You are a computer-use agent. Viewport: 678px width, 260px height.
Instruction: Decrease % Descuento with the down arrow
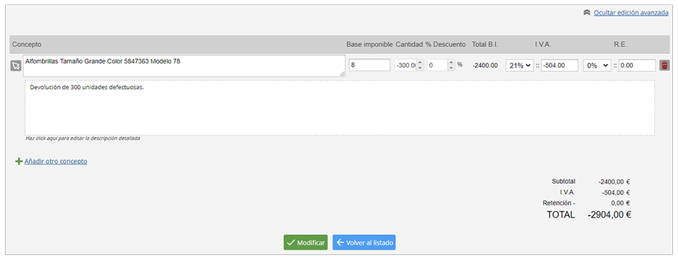(x=452, y=68)
